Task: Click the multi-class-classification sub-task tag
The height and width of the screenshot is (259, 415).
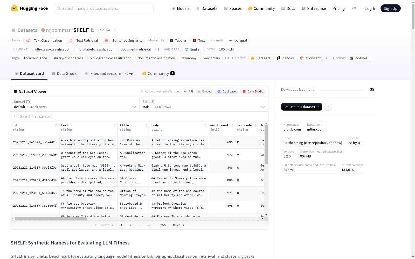Action: pyautogui.click(x=51, y=49)
